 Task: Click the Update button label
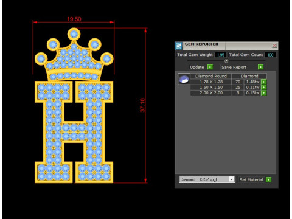pyautogui.click(x=197, y=67)
